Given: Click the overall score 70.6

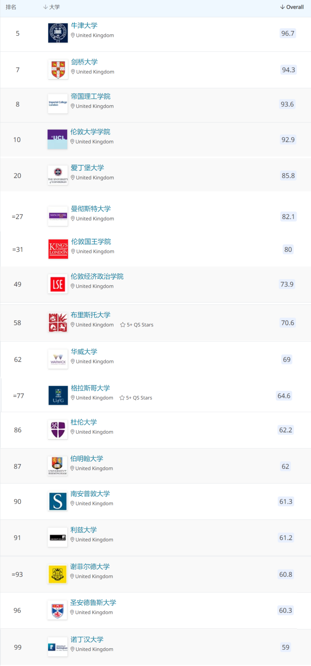Looking at the screenshot, I should click(x=288, y=323).
